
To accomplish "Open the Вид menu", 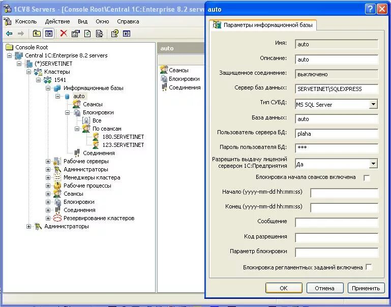I will (82, 21).
